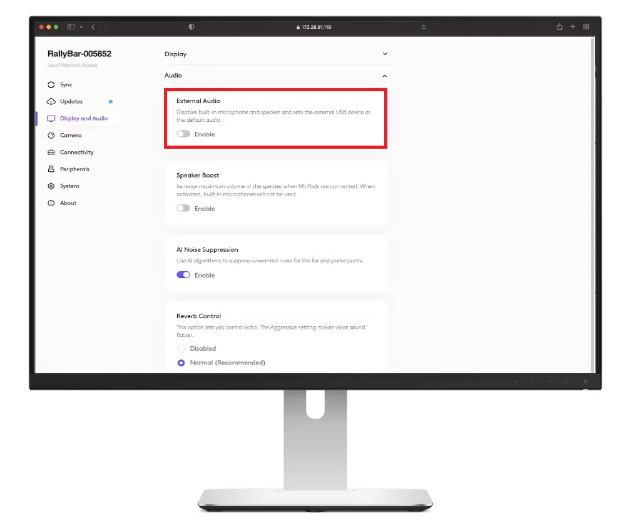
Task: Click the Peripherals icon in sidebar
Action: pyautogui.click(x=51, y=169)
